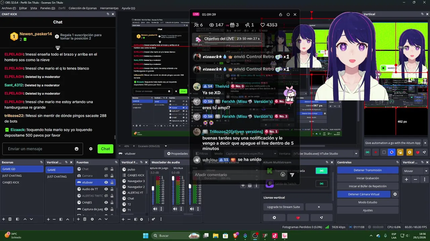The image size is (430, 241).
Task: Open Lienzo vertical settings gear button
Action: click(274, 218)
